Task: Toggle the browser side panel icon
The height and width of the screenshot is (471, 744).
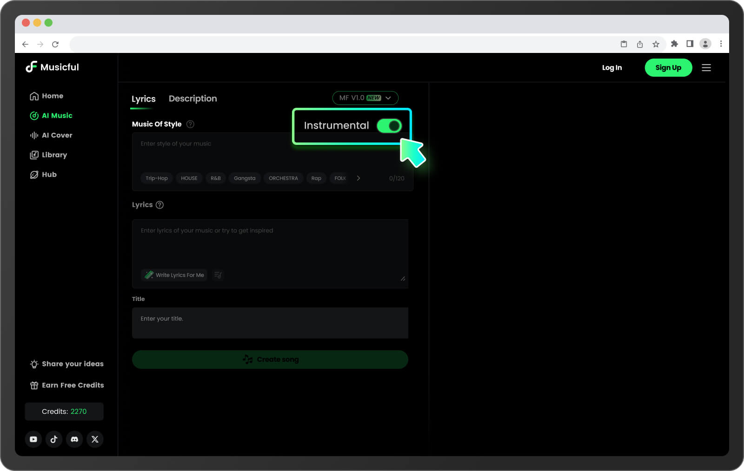Action: coord(690,44)
